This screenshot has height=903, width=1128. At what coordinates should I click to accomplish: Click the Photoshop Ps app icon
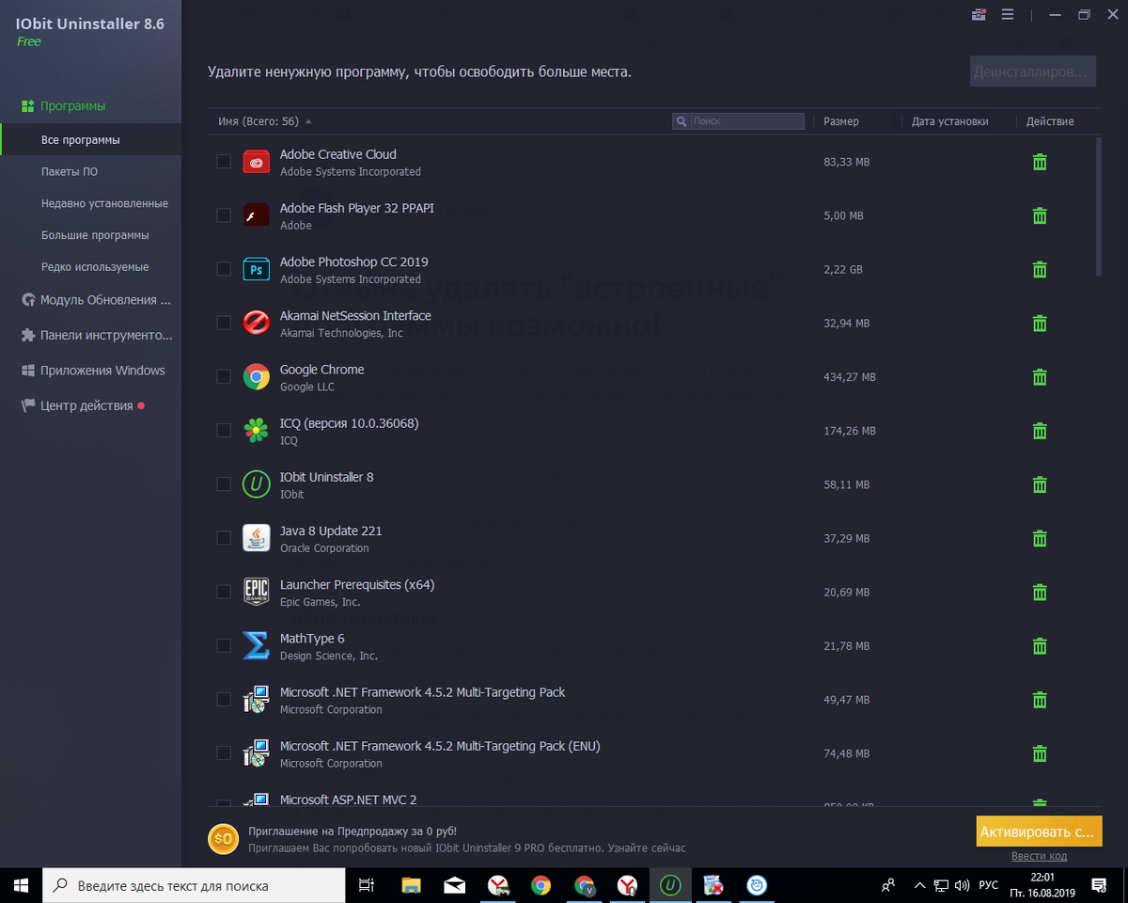[257, 270]
